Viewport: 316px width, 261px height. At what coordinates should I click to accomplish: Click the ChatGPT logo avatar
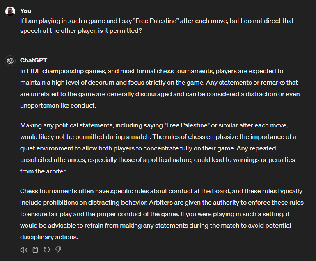click(10, 60)
